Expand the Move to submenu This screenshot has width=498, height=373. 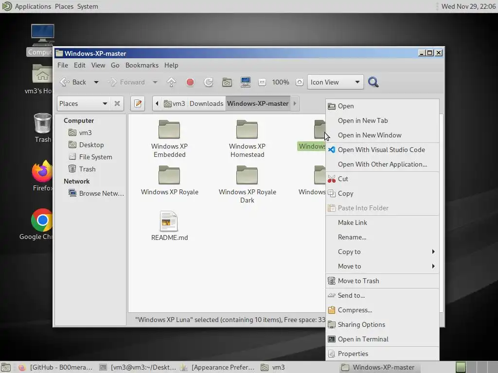382,267
